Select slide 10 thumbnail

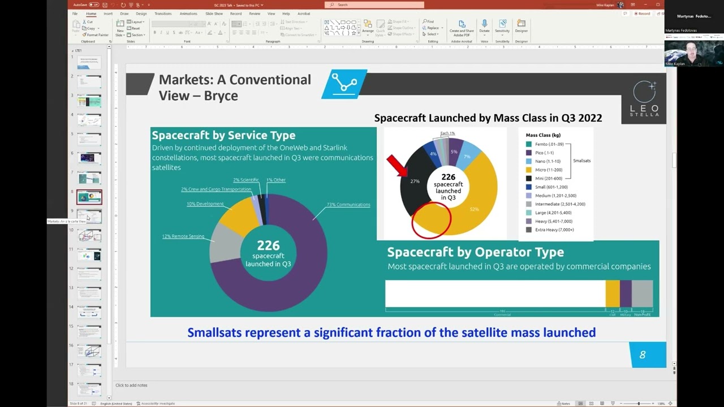pos(89,235)
